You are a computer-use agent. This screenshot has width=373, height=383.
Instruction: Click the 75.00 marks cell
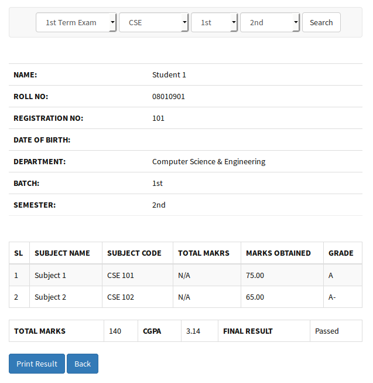255,275
